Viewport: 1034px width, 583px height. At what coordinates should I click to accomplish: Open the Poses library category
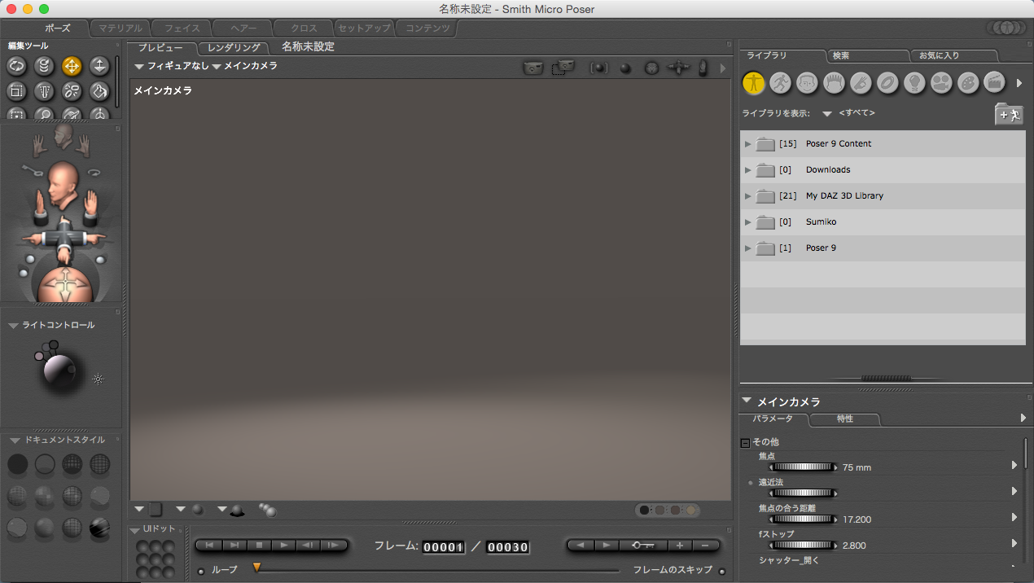pyautogui.click(x=780, y=82)
